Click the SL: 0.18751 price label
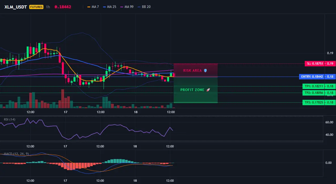 point(314,64)
